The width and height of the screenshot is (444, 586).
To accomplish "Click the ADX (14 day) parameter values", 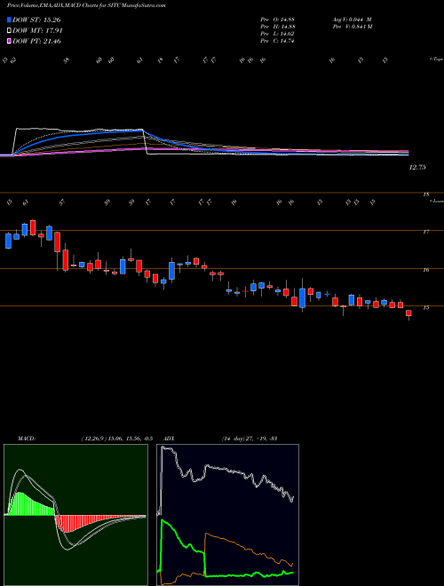I will pos(250,439).
